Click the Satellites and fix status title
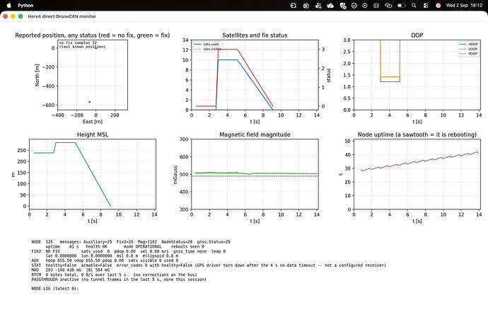 click(255, 35)
